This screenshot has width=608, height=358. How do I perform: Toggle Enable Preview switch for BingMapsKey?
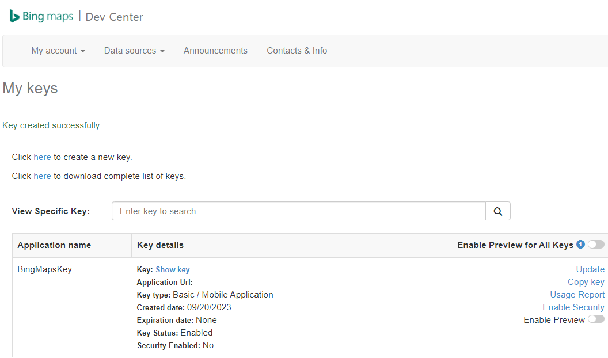click(596, 319)
